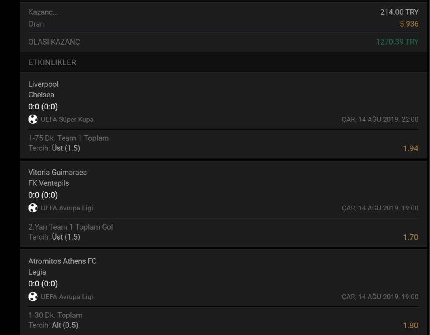Click the OLASI KAZANÇ 1270.39 TRY amount
The width and height of the screenshot is (430, 335).
[x=397, y=42]
